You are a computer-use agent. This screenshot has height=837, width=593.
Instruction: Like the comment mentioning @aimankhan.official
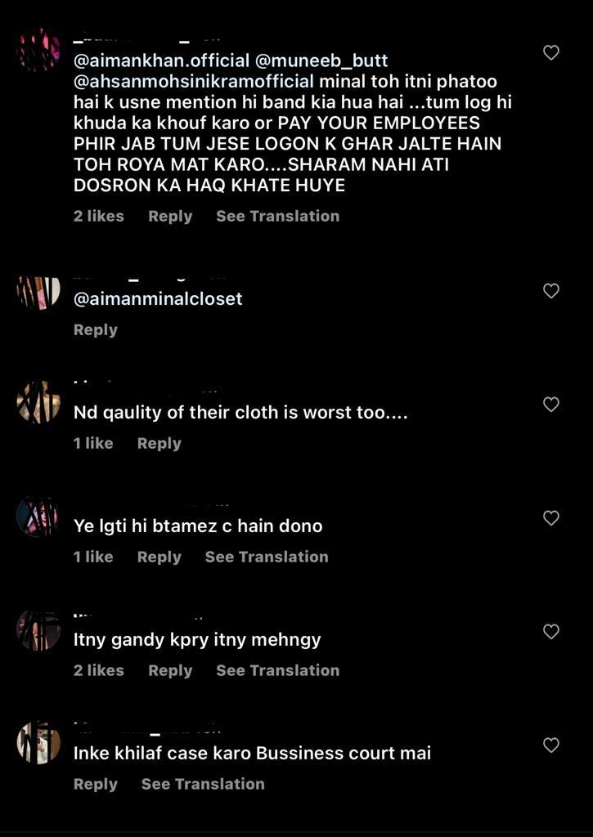tap(550, 52)
